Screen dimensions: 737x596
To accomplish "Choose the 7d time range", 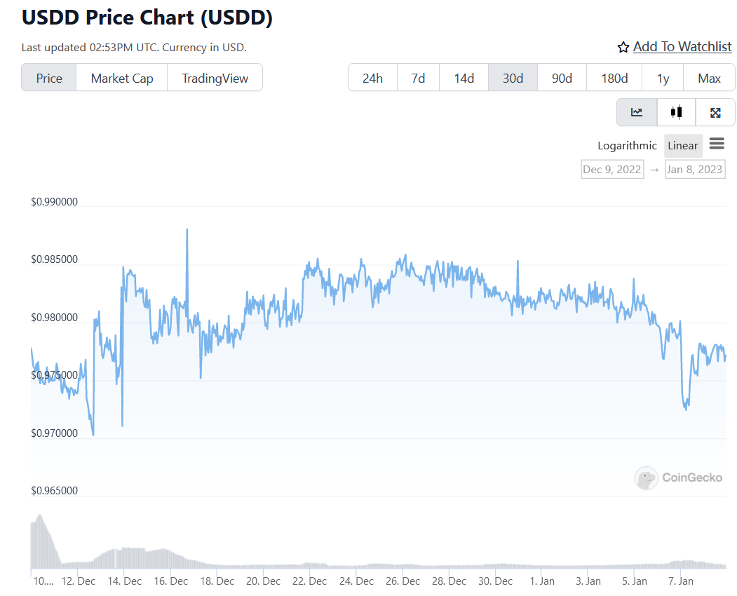I will click(x=418, y=78).
